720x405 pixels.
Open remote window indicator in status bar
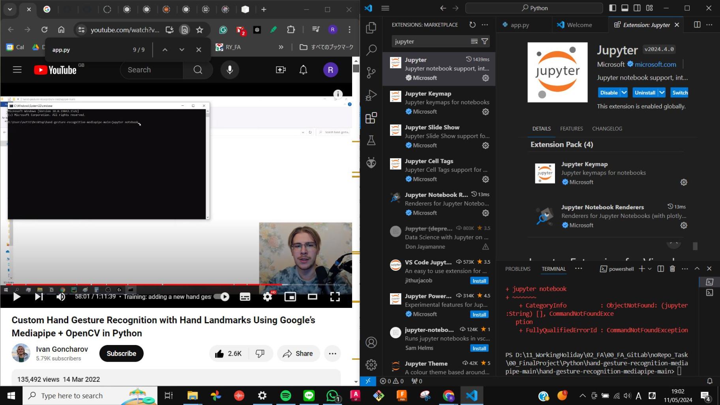pos(368,381)
